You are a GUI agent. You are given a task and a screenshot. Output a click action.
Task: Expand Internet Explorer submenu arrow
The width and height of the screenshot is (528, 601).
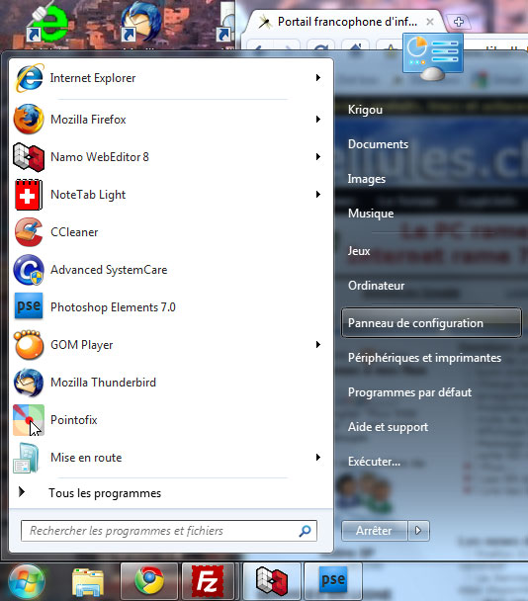(317, 78)
